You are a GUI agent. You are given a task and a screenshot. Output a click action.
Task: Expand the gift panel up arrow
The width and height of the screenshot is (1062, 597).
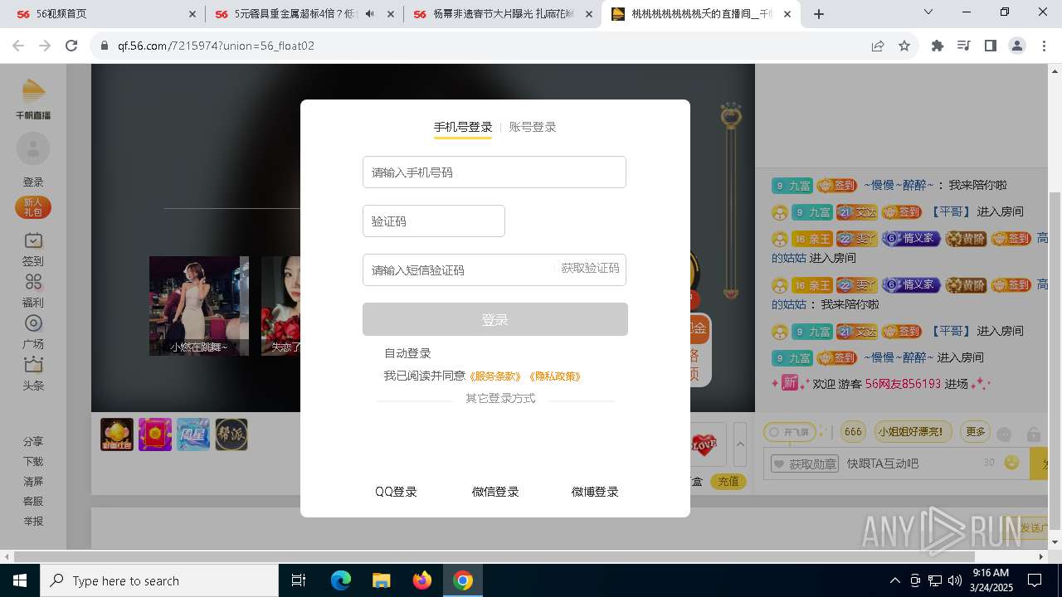[740, 444]
